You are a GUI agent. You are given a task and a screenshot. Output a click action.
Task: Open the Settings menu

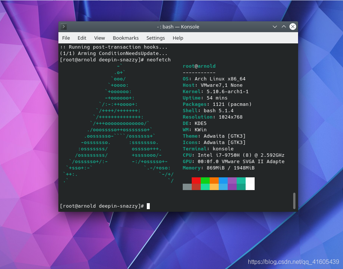tap(155, 38)
